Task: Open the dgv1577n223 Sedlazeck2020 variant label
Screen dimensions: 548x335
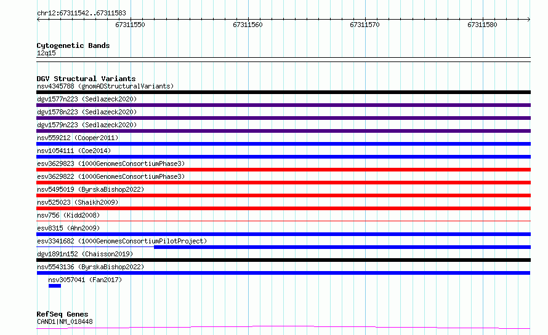Action: (x=87, y=99)
